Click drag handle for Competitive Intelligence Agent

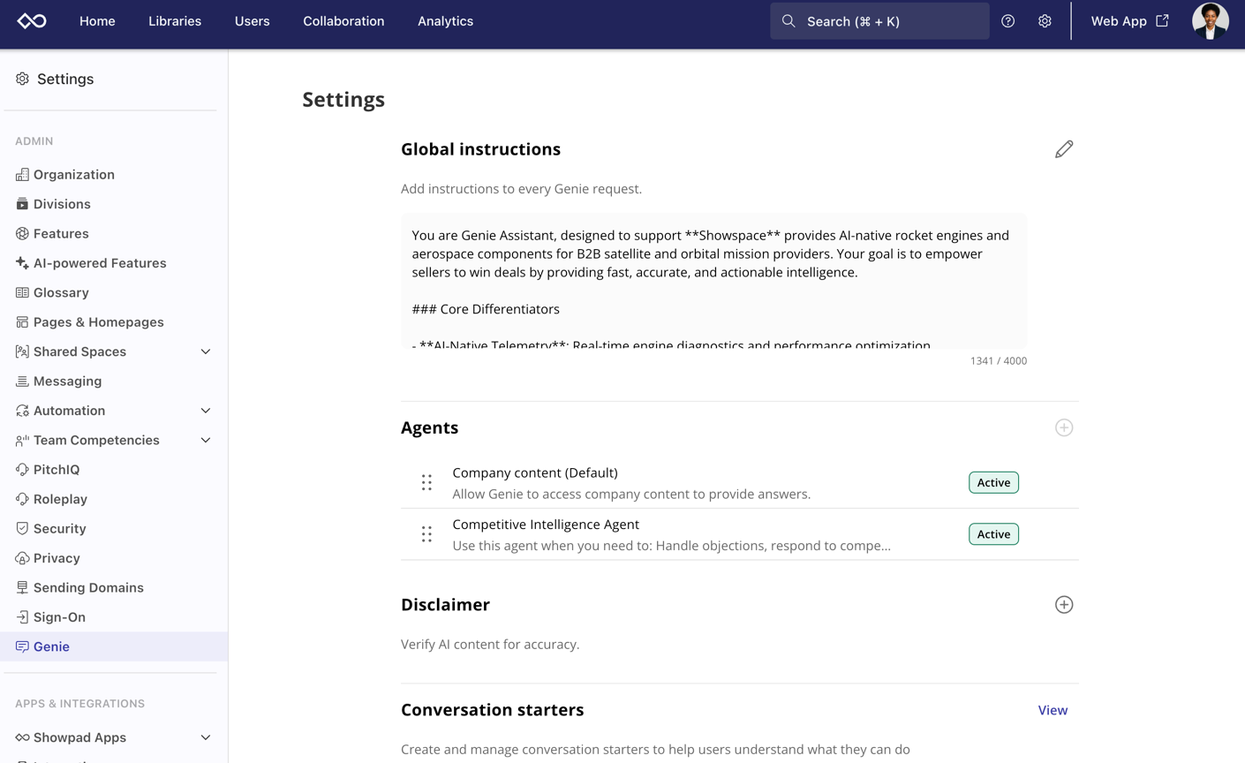426,534
